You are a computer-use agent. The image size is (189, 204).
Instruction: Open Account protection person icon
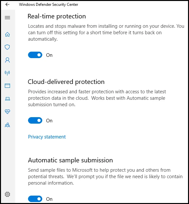click(7, 60)
